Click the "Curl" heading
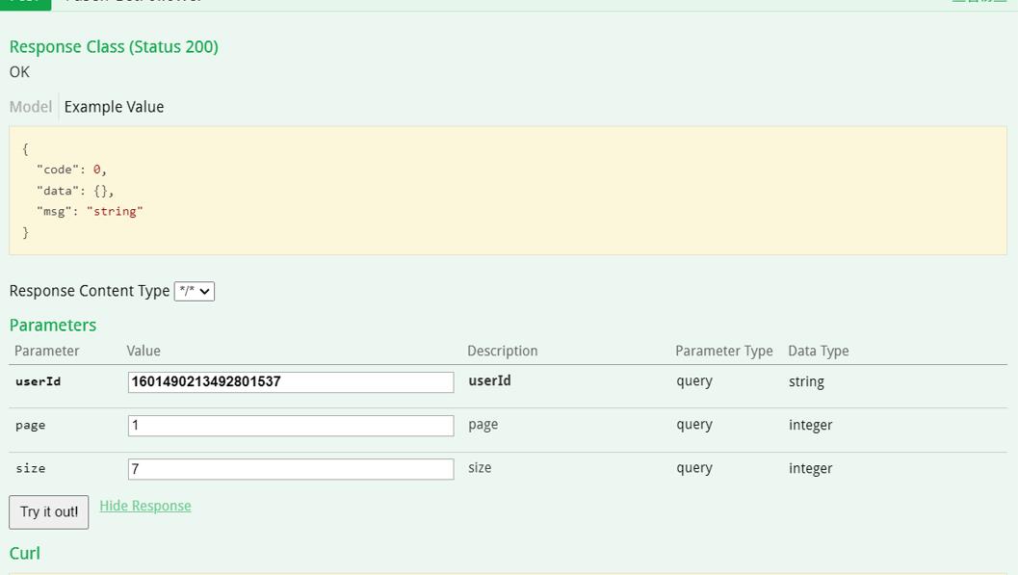The width and height of the screenshot is (1018, 575). (x=25, y=553)
